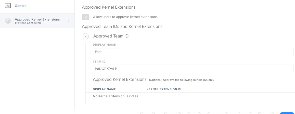Click the blue button at bottom right
295x114 pixels.
pyautogui.click(x=287, y=113)
